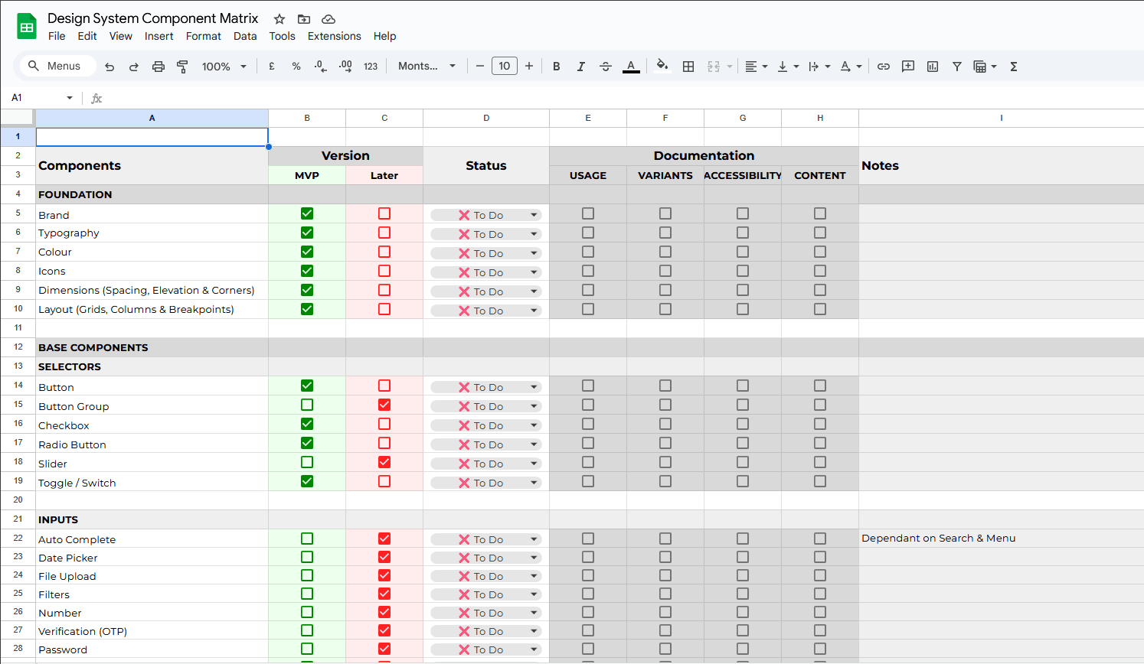Toggle strikethrough formatting
1144x664 pixels.
pos(606,67)
